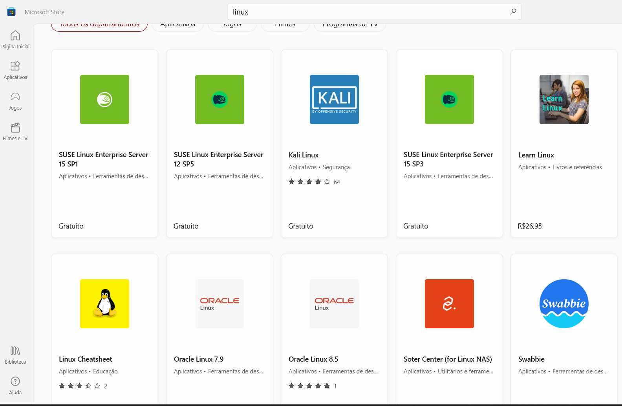
Task: Select the Aplicativos filter chip
Action: click(x=178, y=26)
